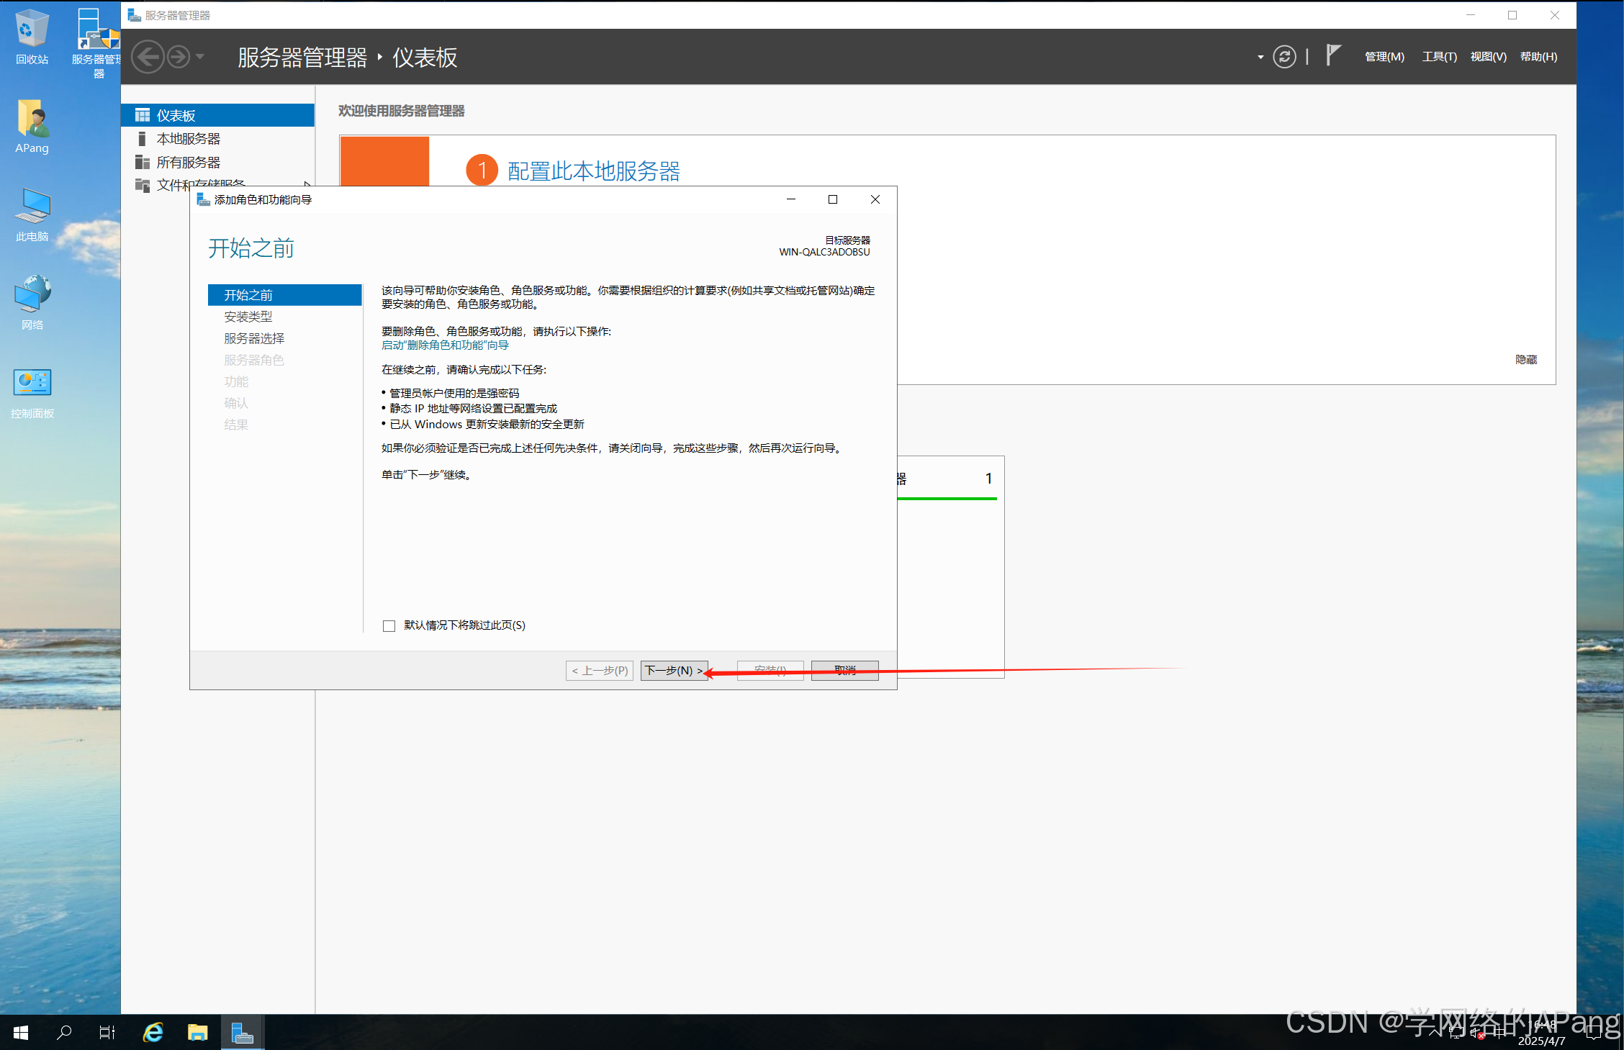
Task: Click the 下一步(N) button
Action: click(x=673, y=670)
